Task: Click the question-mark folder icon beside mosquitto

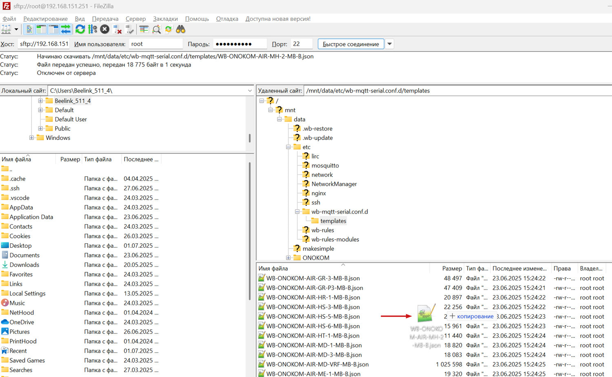Action: (x=306, y=165)
